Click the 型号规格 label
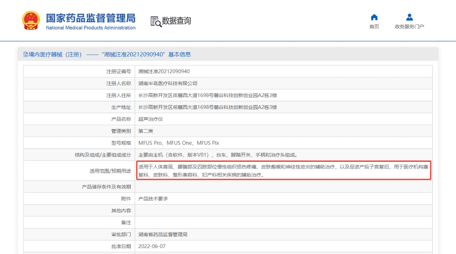Image resolution: width=456 pixels, height=254 pixels. pos(121,143)
